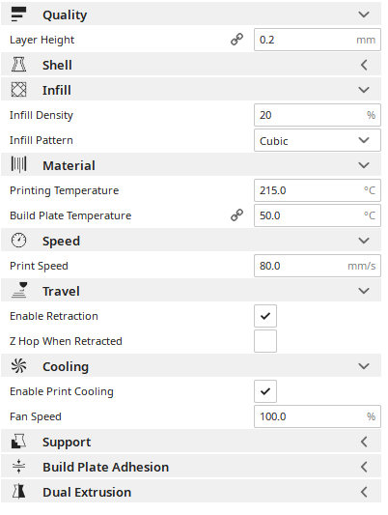This screenshot has width=388, height=515.
Task: Collapse the Quality section chevron
Action: click(364, 14)
